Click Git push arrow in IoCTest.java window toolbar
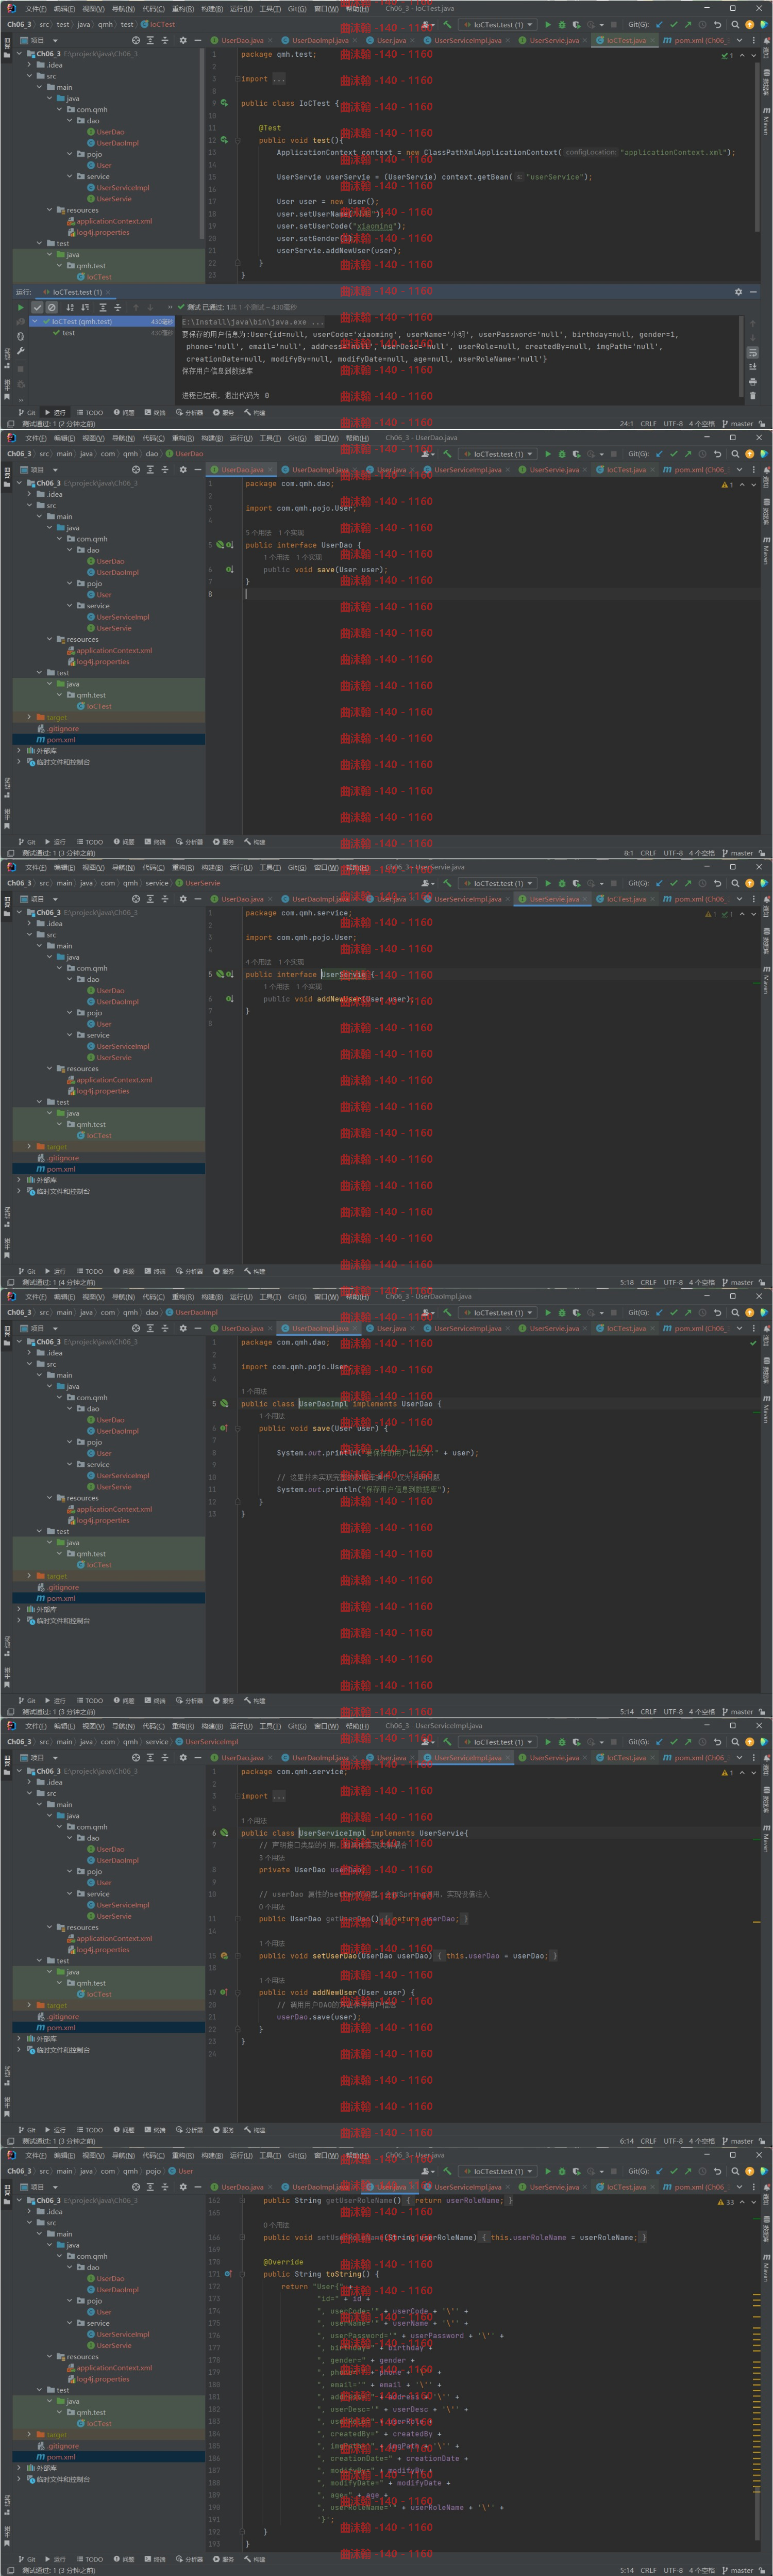 687,24
